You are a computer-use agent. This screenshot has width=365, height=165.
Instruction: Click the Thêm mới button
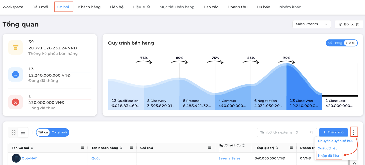coord(333,132)
